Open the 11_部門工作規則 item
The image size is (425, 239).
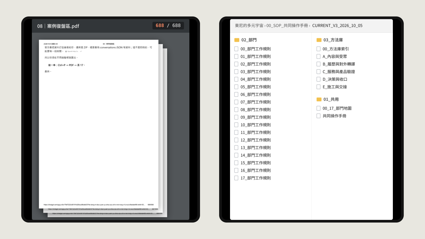point(256,133)
